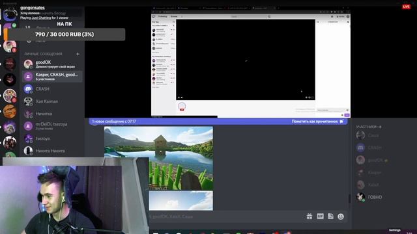
Task: Open the goodOK direct message
Action: (52, 64)
